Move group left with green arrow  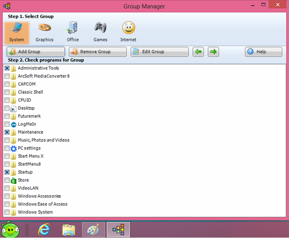tap(198, 52)
